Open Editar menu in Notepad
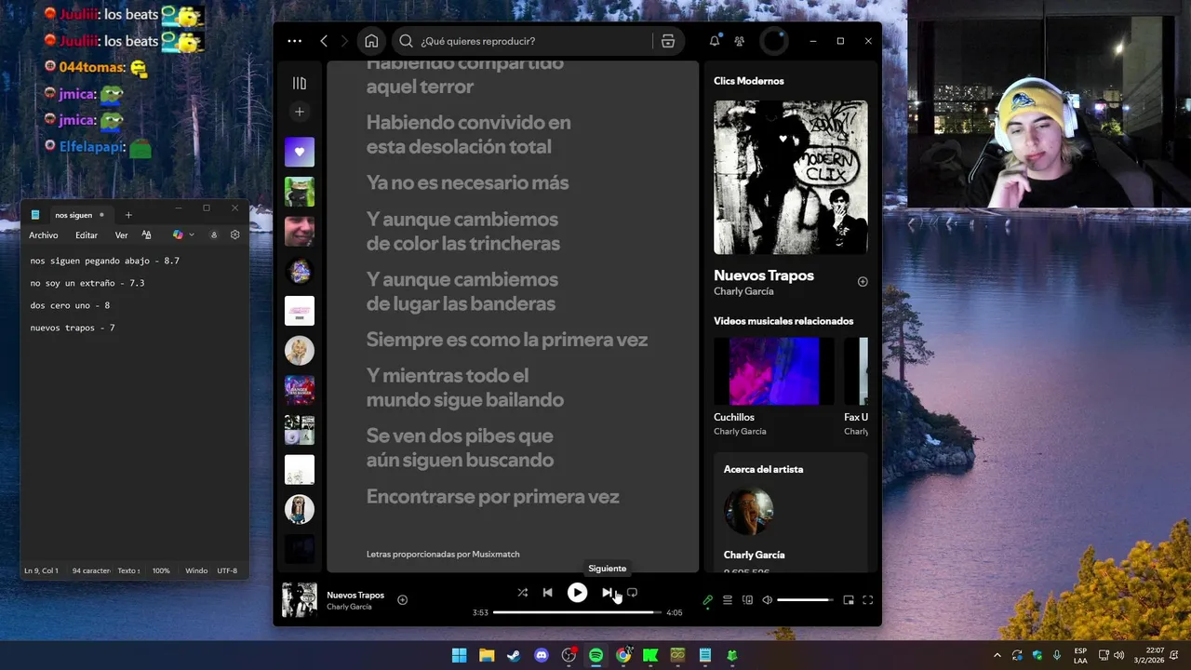This screenshot has width=1191, height=670. click(87, 235)
